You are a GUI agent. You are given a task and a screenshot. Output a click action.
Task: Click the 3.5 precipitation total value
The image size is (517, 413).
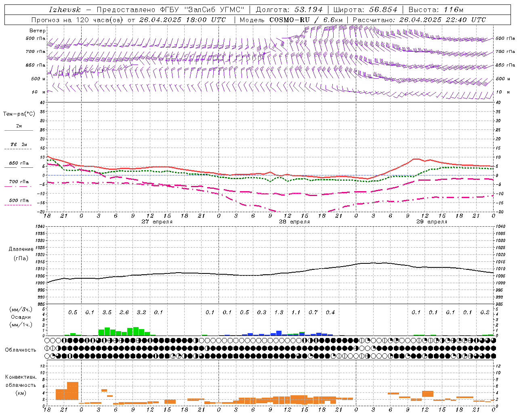107,313
